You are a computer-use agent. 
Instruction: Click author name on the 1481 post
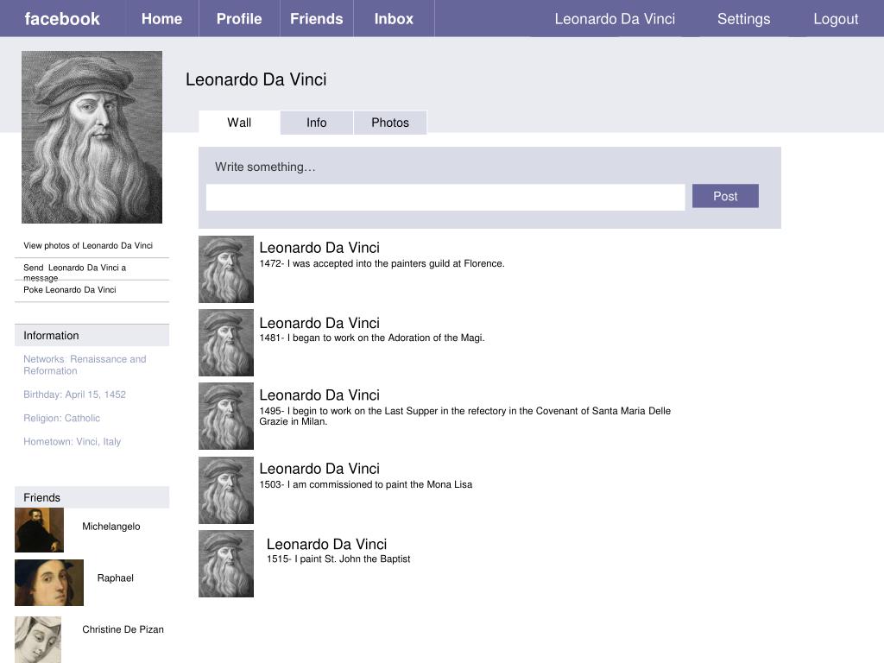pos(319,323)
